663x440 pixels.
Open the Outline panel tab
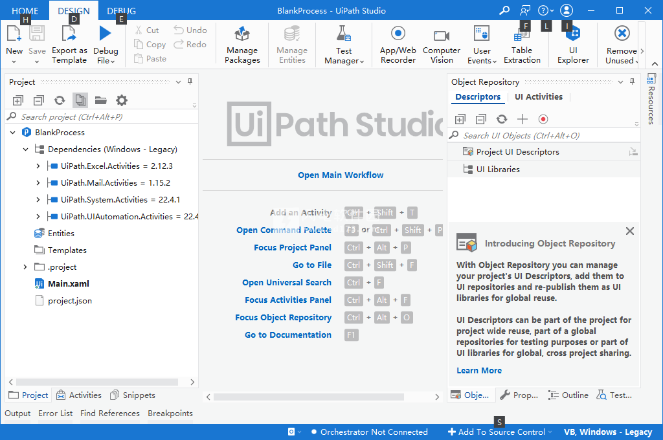click(568, 395)
